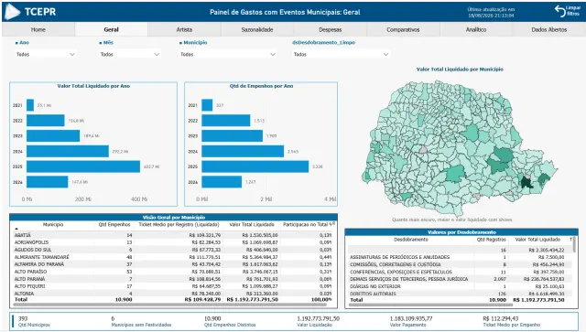The width and height of the screenshot is (586, 332).
Task: Expand the Ano filter dropdown
Action: pos(45,55)
